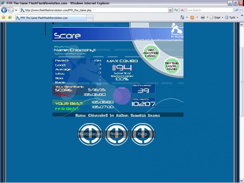
Task: Open the Multiplayer section
Action: click(90, 134)
